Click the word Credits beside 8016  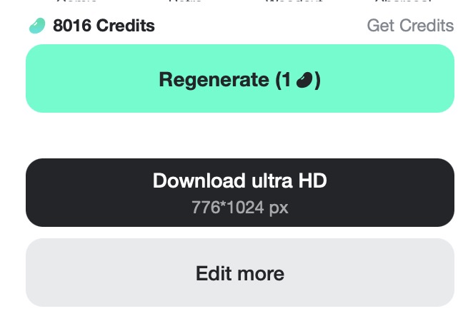(x=126, y=26)
